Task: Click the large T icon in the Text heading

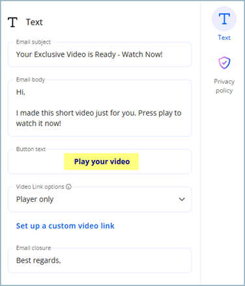Action: pos(12,22)
